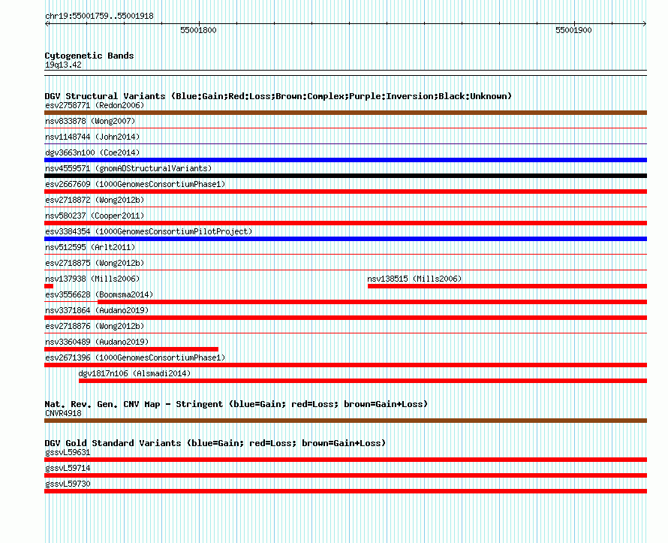This screenshot has width=668, height=543.
Task: Click esv2718875 (Wong2012b) label
Action: 95,263
